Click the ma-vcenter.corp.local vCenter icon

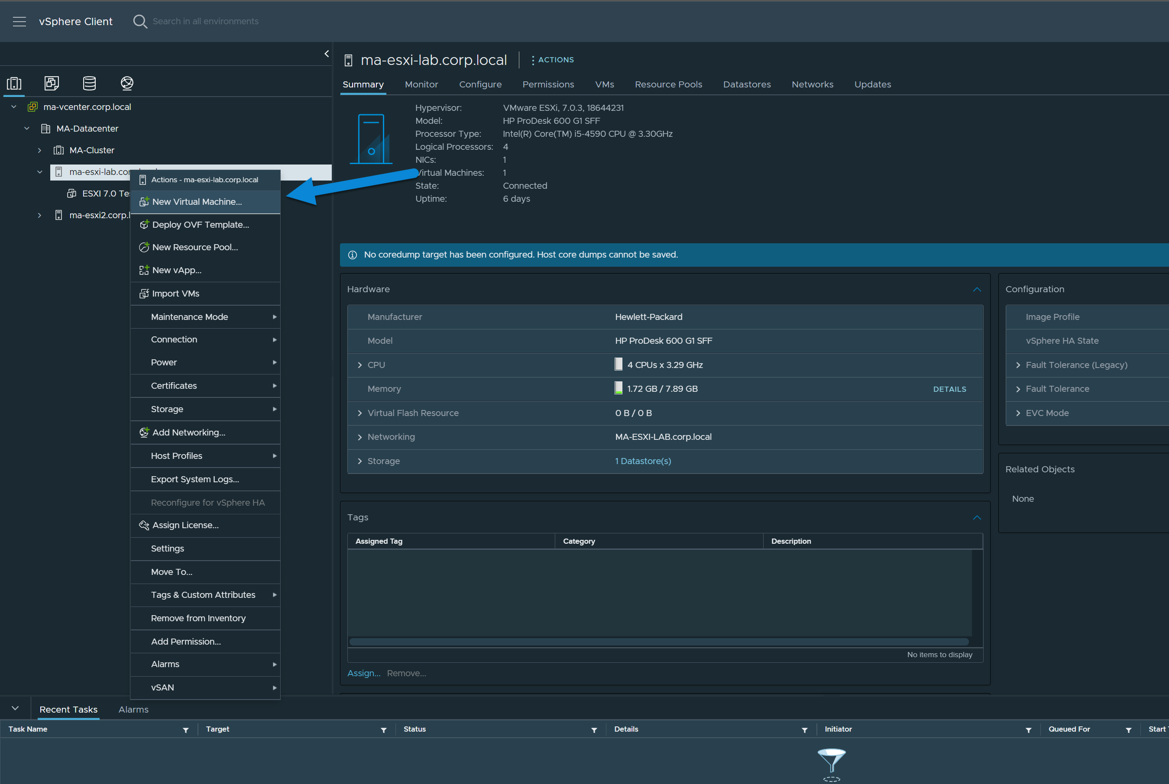point(32,106)
